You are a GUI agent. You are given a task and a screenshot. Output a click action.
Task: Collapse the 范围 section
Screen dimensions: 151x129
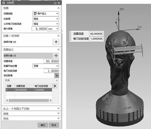(59, 8)
